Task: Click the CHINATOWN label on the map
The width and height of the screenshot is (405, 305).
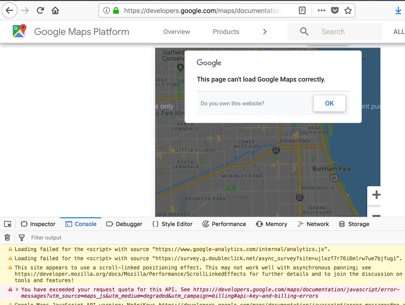Action: click(x=295, y=141)
